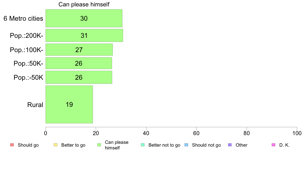Select green Can please himself legend swatch
The width and height of the screenshot is (304, 188).
[99, 145]
